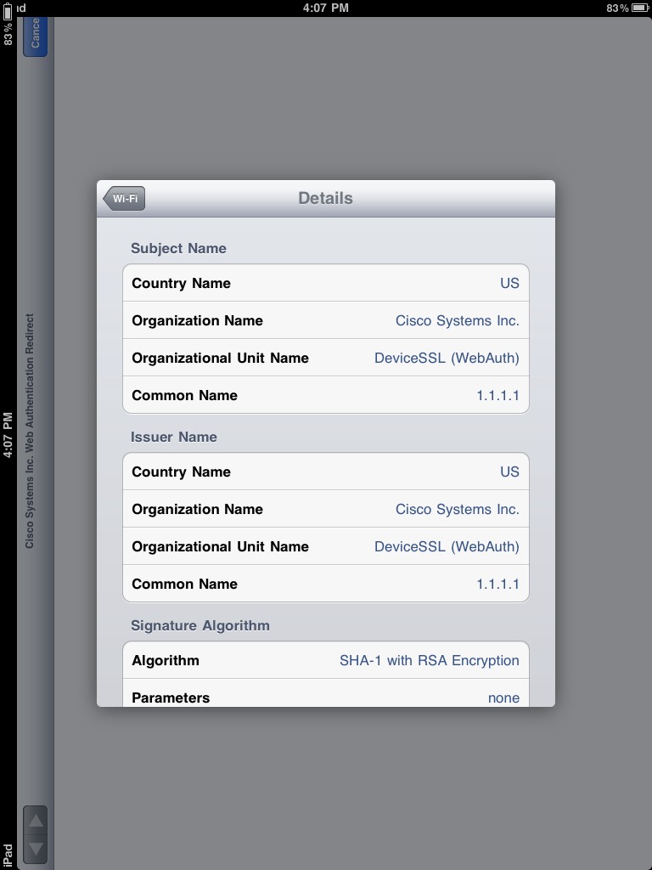The width and height of the screenshot is (652, 870).
Task: Select Issuer Country Name row
Action: [x=326, y=472]
